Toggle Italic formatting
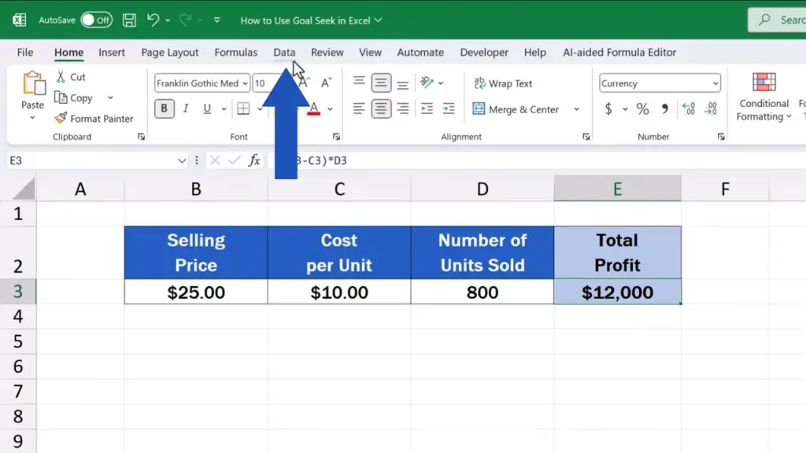 186,109
